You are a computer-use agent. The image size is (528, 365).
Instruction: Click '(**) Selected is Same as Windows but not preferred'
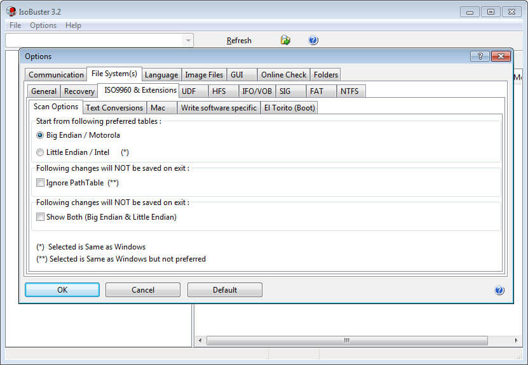(x=121, y=259)
